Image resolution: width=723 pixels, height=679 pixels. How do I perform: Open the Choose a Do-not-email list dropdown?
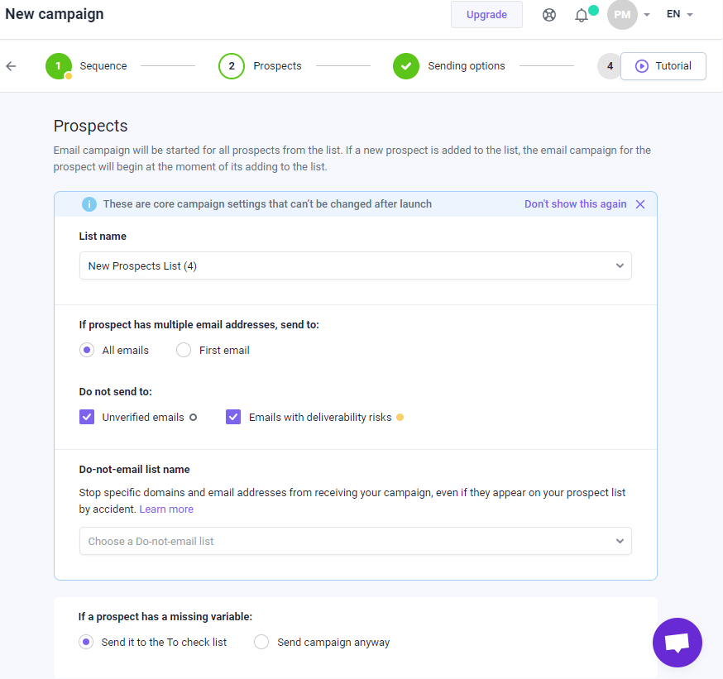(356, 541)
